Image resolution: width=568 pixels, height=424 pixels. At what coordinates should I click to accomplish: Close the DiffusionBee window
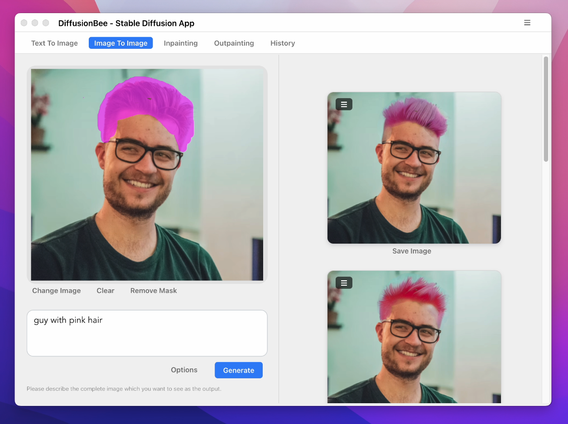click(24, 23)
